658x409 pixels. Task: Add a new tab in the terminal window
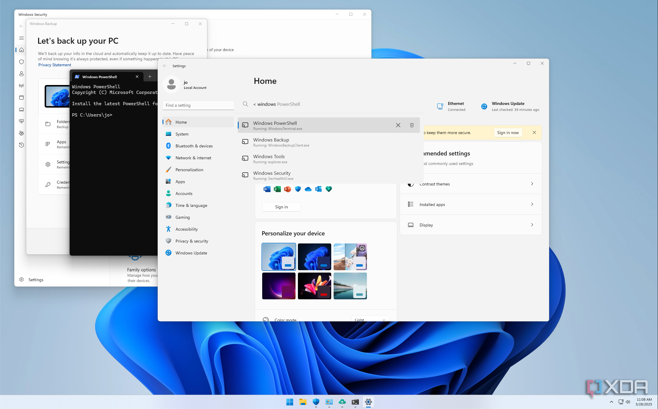click(x=150, y=77)
